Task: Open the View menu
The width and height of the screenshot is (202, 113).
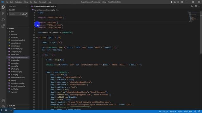Action: (26, 2)
